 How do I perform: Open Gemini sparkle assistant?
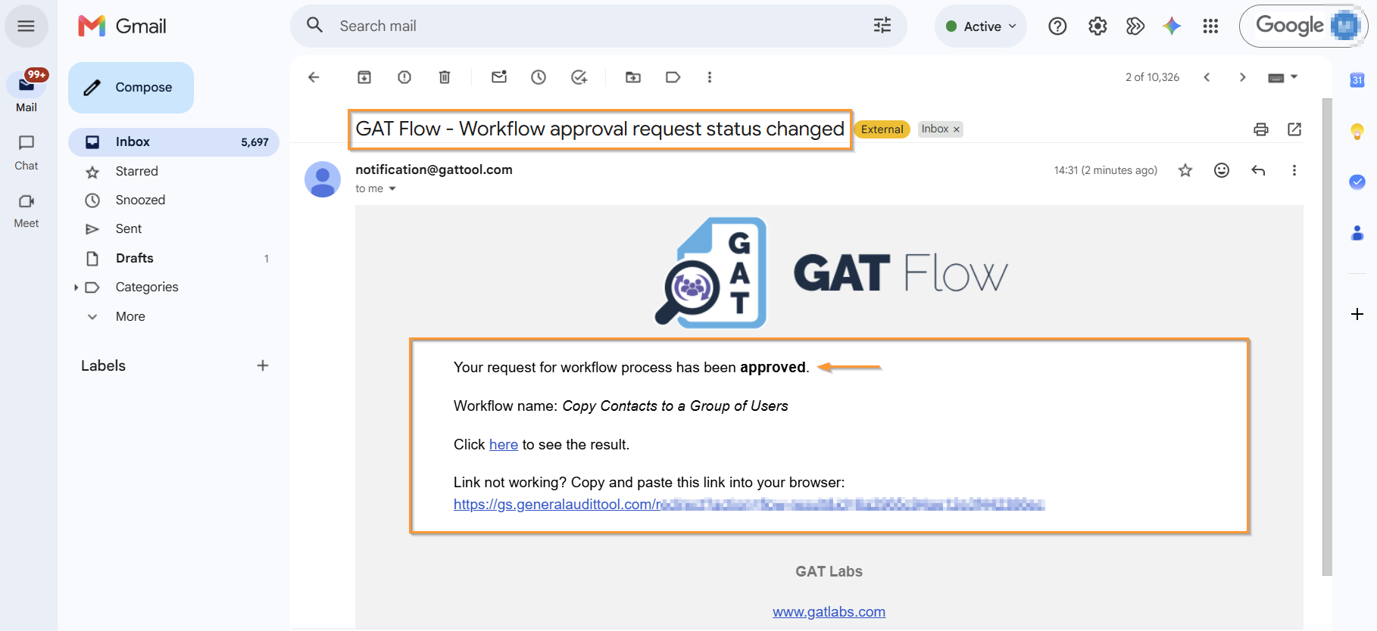[x=1172, y=26]
